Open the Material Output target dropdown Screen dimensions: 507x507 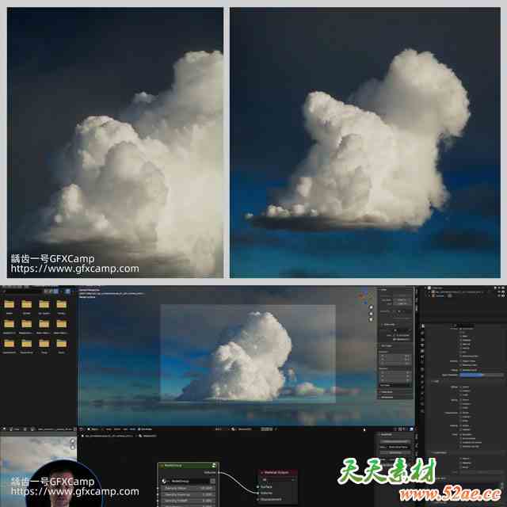(x=278, y=479)
